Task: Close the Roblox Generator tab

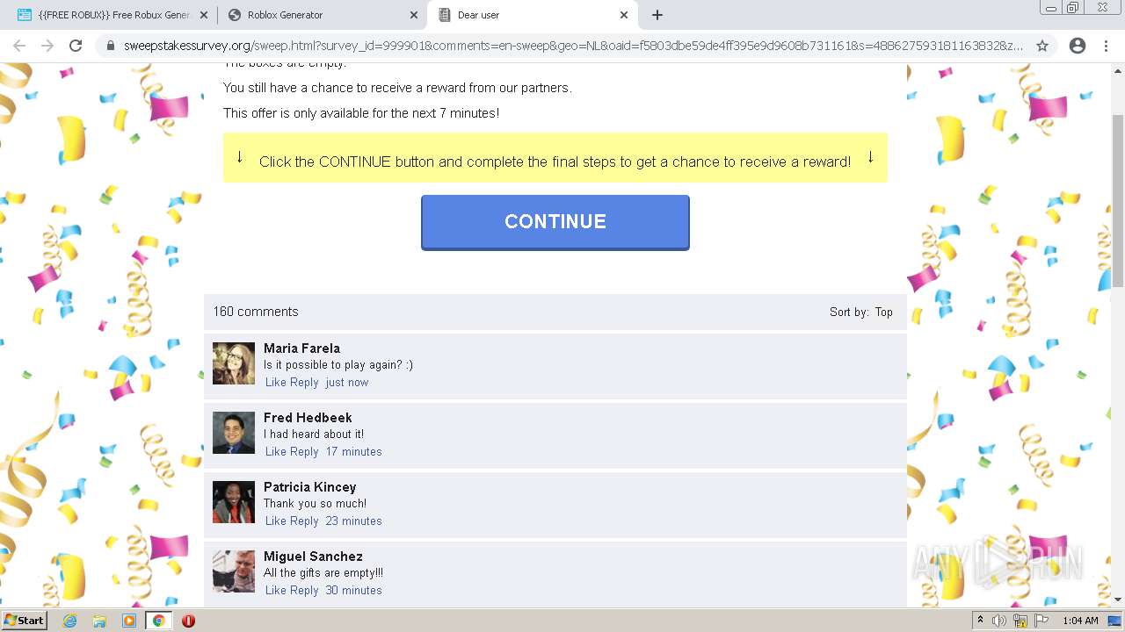Action: [414, 15]
